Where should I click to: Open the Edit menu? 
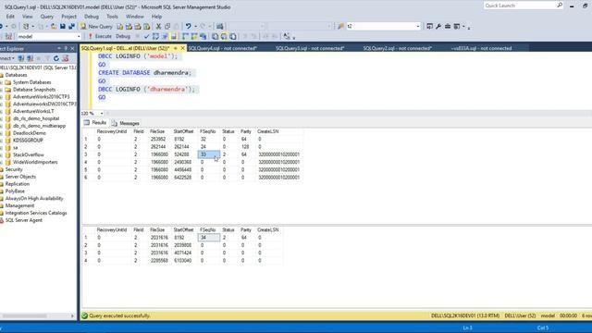click(10, 17)
